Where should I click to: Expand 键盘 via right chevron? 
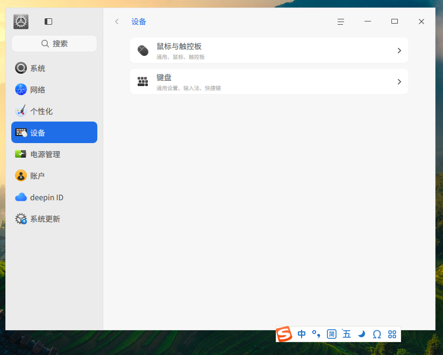[399, 82]
